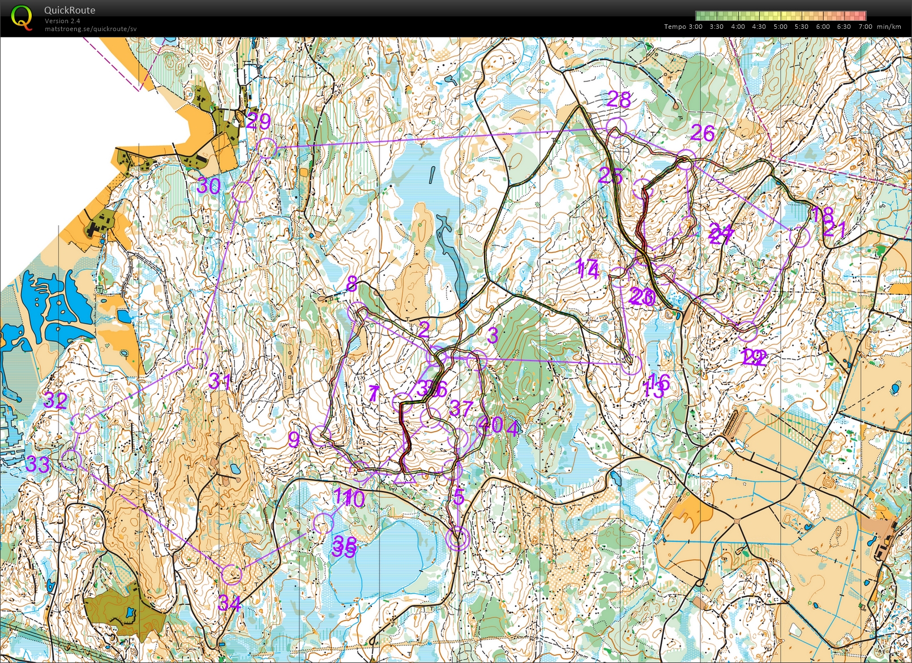Click control number 26 on the map
Image resolution: width=912 pixels, height=663 pixels.
coord(703,132)
